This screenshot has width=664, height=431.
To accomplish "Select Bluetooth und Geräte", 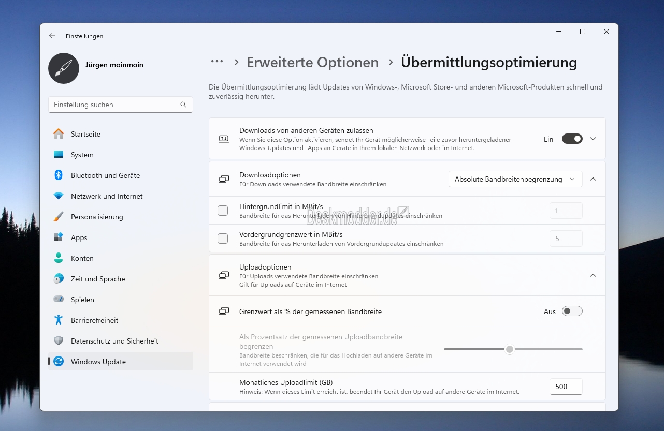I will click(x=121, y=175).
